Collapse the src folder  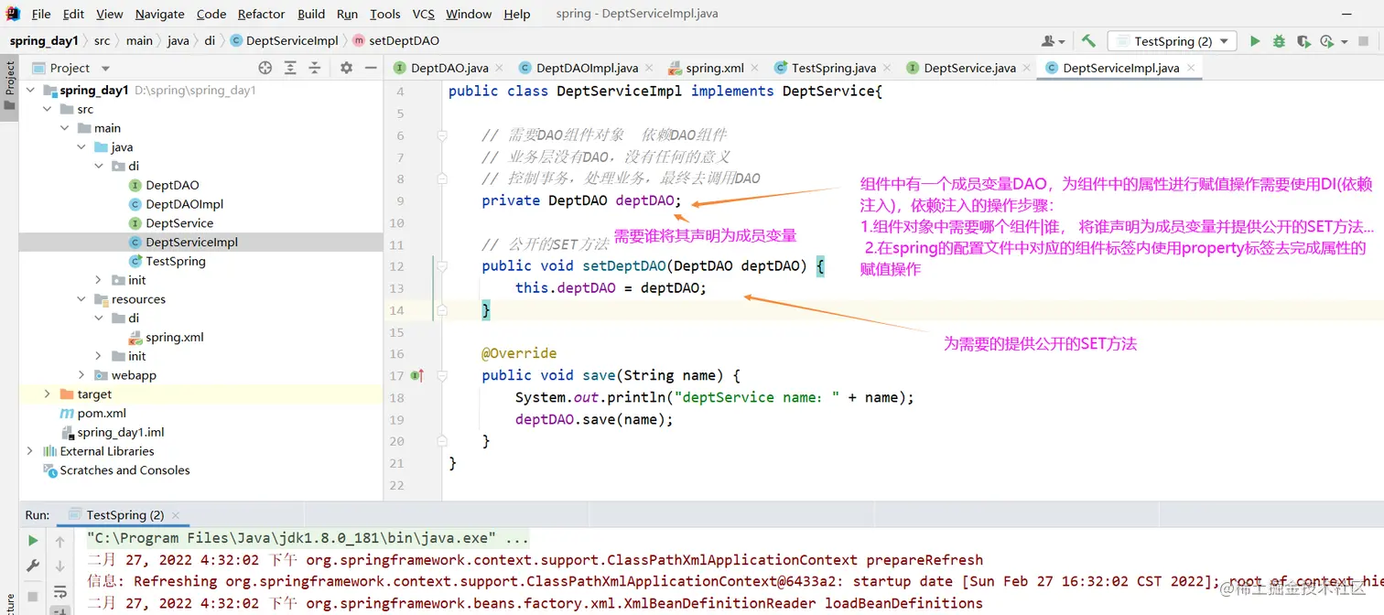coord(48,109)
